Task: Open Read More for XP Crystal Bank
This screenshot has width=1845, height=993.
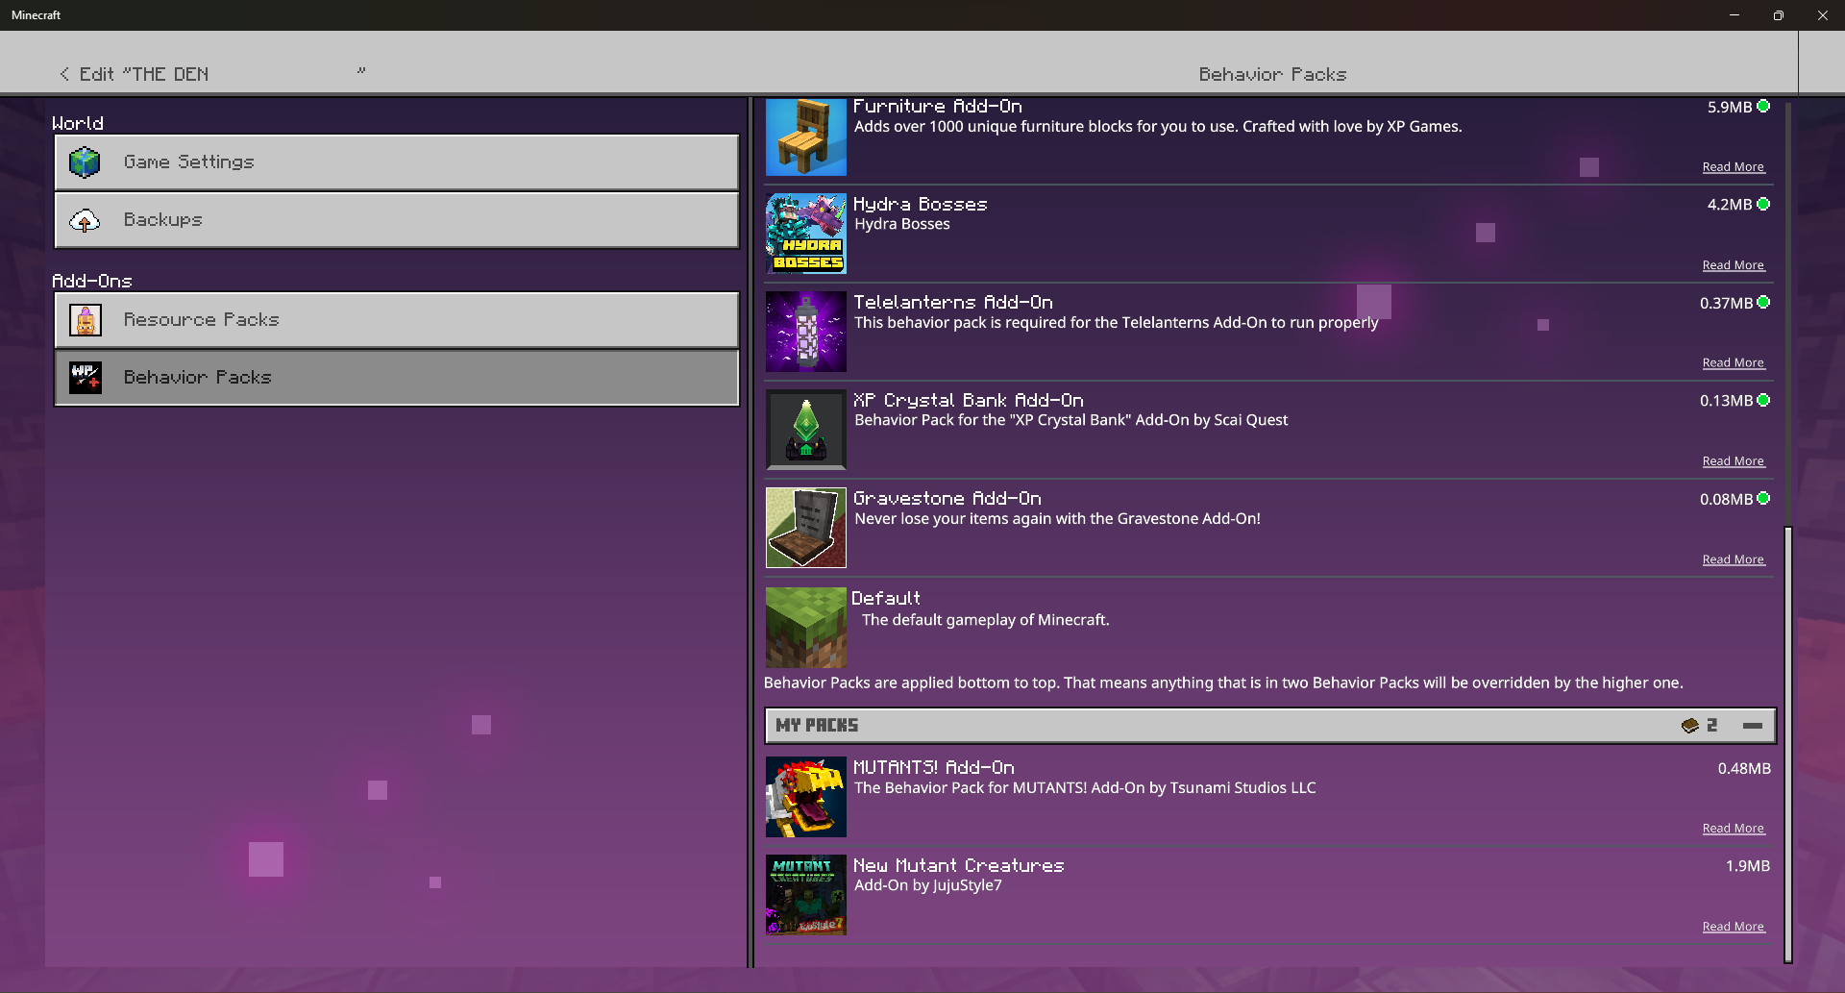Action: click(1734, 461)
